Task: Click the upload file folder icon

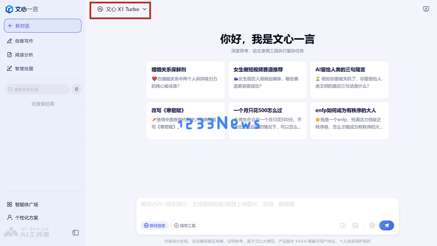Action: tap(343, 226)
